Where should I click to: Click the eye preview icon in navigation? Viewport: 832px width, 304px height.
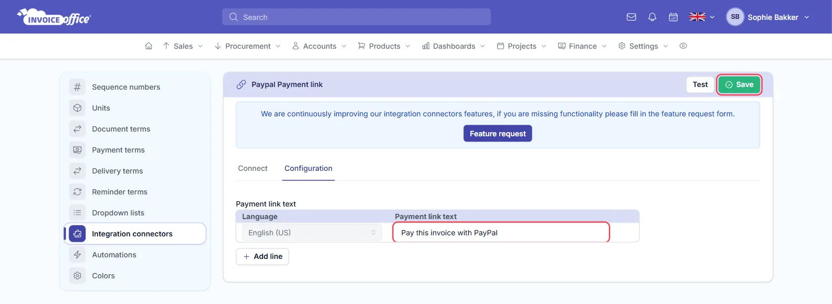click(683, 46)
